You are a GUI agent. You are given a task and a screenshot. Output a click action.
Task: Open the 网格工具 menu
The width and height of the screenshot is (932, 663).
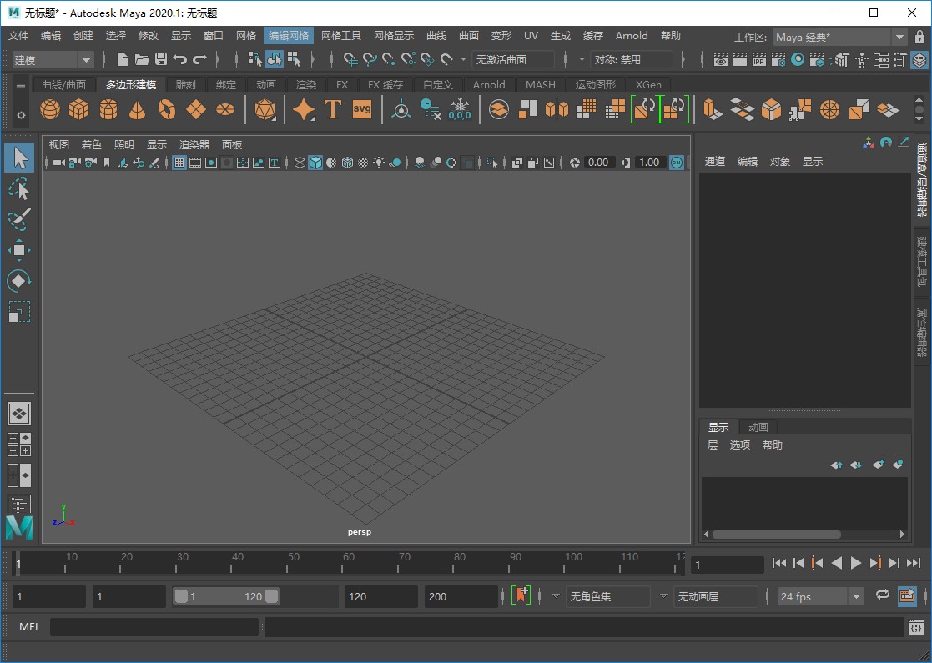coord(341,36)
